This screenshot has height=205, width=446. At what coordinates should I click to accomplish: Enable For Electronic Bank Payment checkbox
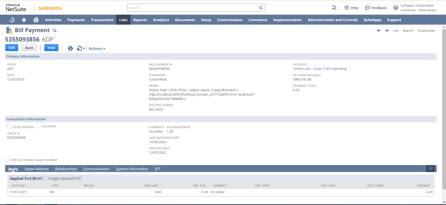coord(7,159)
